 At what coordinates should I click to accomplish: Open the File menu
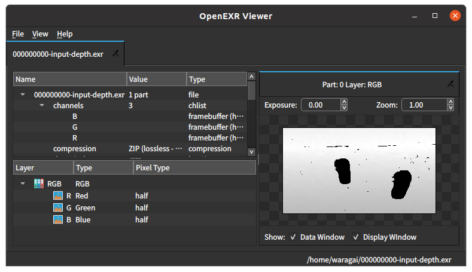click(x=18, y=34)
